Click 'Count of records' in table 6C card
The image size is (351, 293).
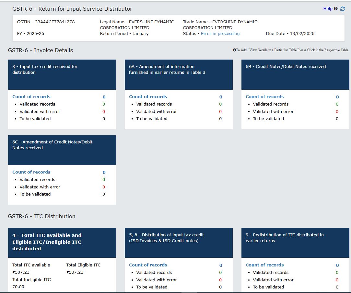[31, 172]
